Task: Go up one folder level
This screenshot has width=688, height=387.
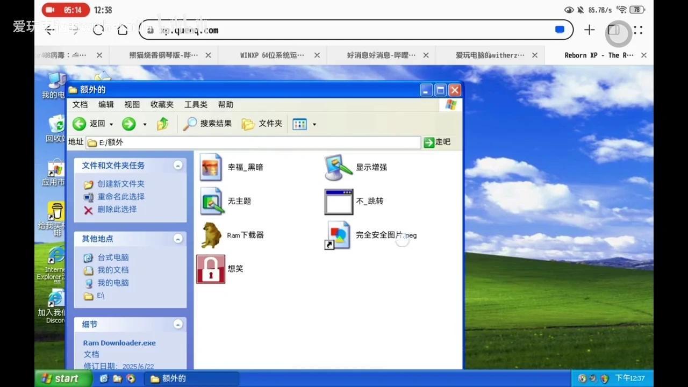Action: (x=163, y=124)
